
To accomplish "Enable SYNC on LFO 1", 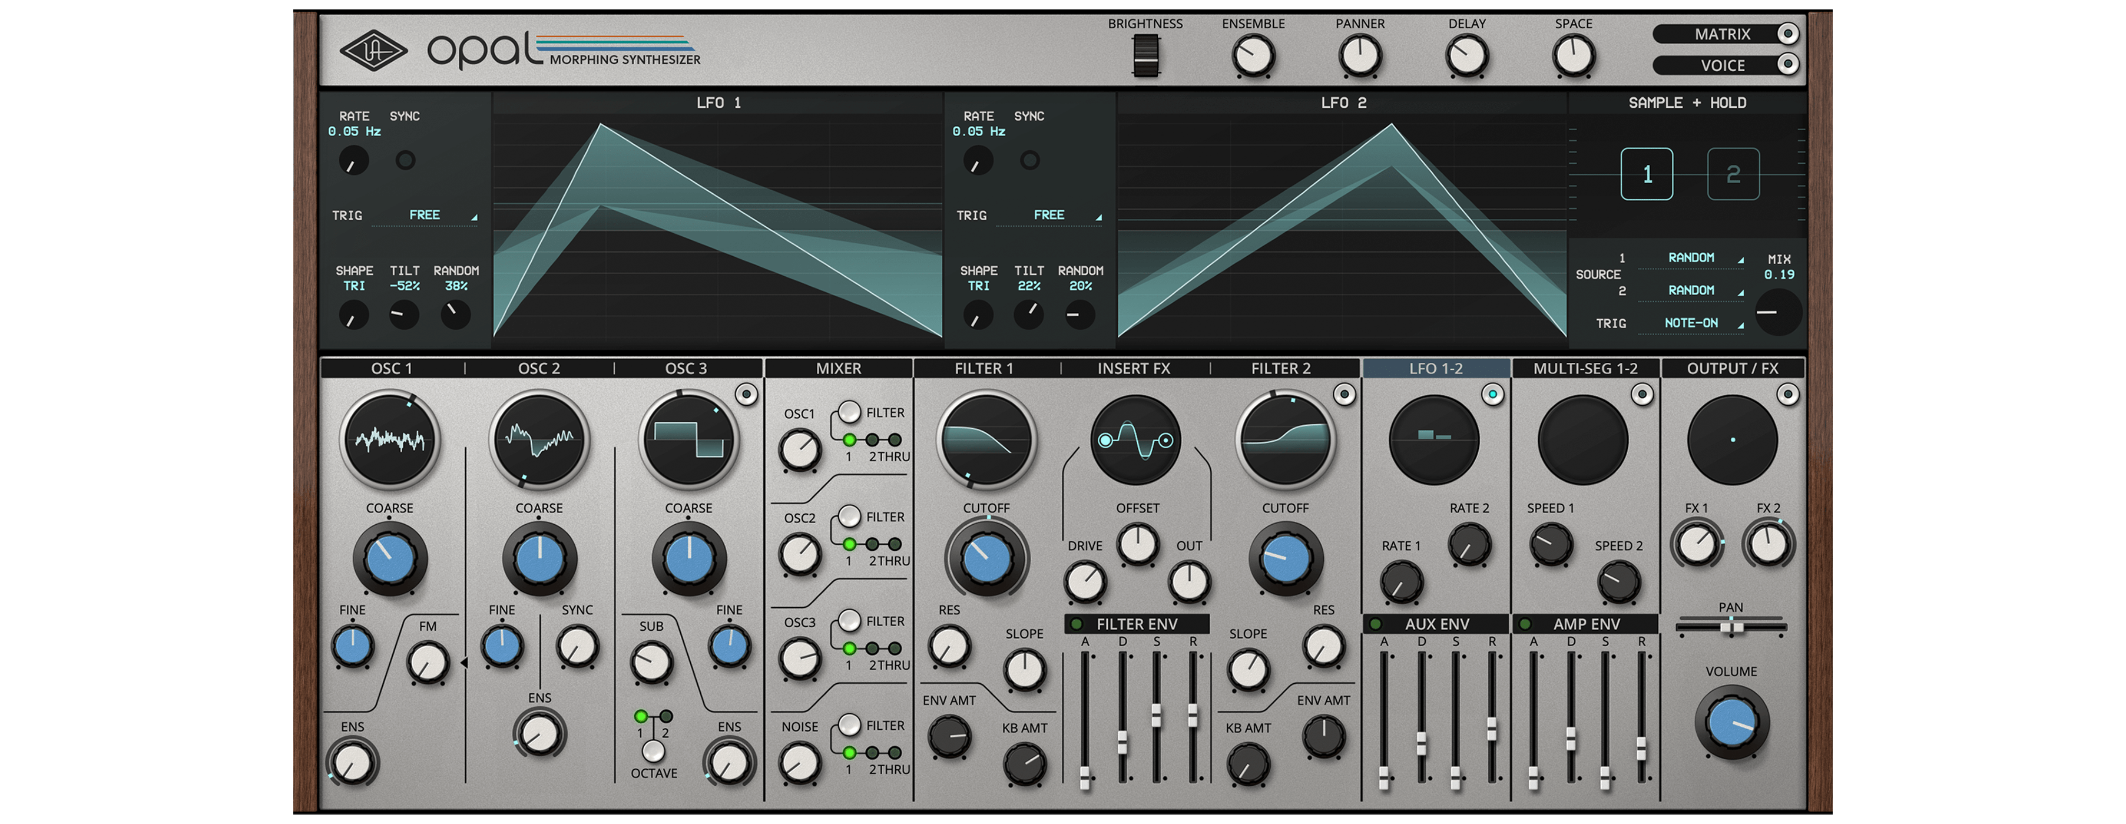I will [406, 161].
